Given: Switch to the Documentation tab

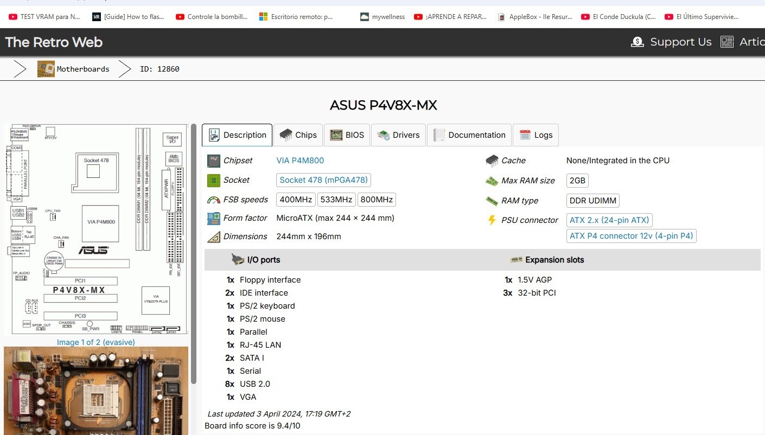Looking at the screenshot, I should click(469, 135).
